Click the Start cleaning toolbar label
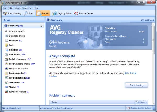157x112 pixels. [14, 13]
